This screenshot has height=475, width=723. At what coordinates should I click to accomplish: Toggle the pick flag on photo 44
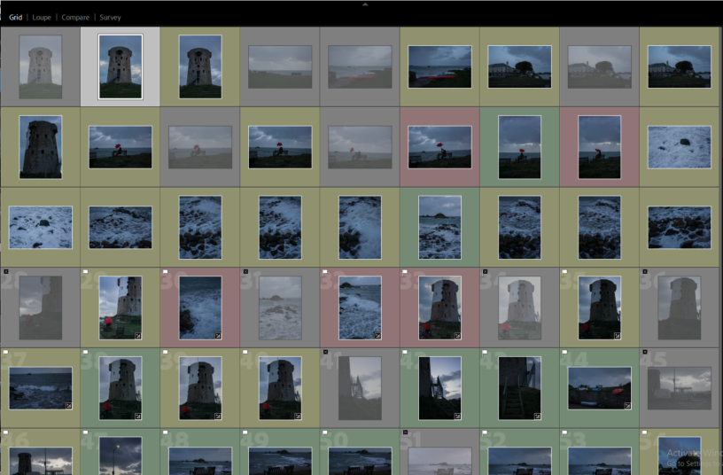click(565, 352)
